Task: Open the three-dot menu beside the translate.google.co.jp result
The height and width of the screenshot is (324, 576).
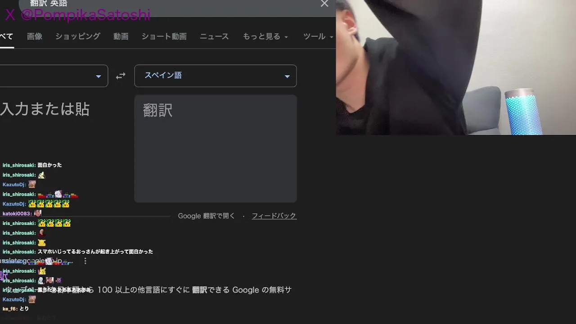Action: (x=85, y=261)
